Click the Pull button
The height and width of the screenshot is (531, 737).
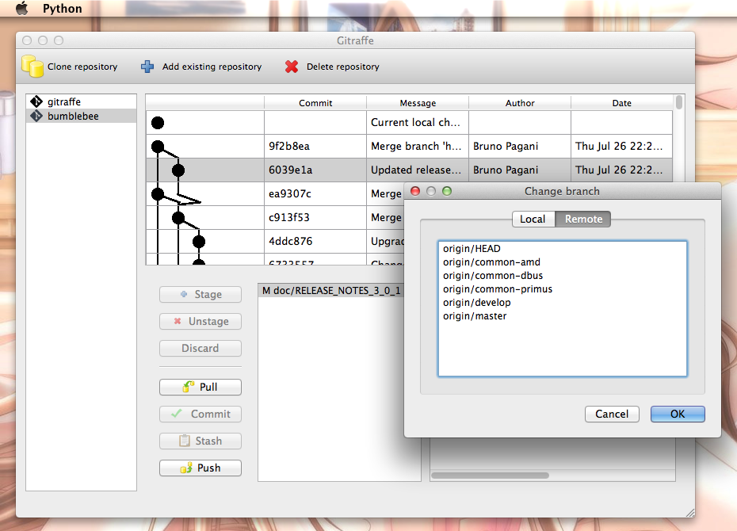pos(200,388)
